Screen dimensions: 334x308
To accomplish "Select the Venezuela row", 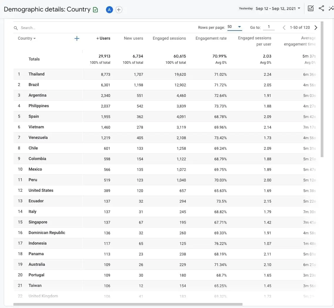I will 165,138.
